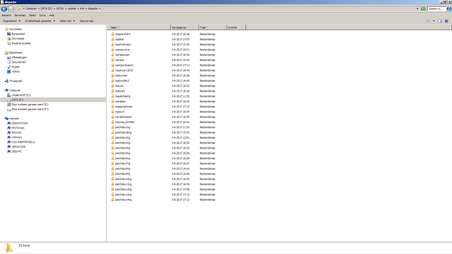Click the mpvalentines2 folder icon
This screenshot has height=254, width=452.
point(113,117)
